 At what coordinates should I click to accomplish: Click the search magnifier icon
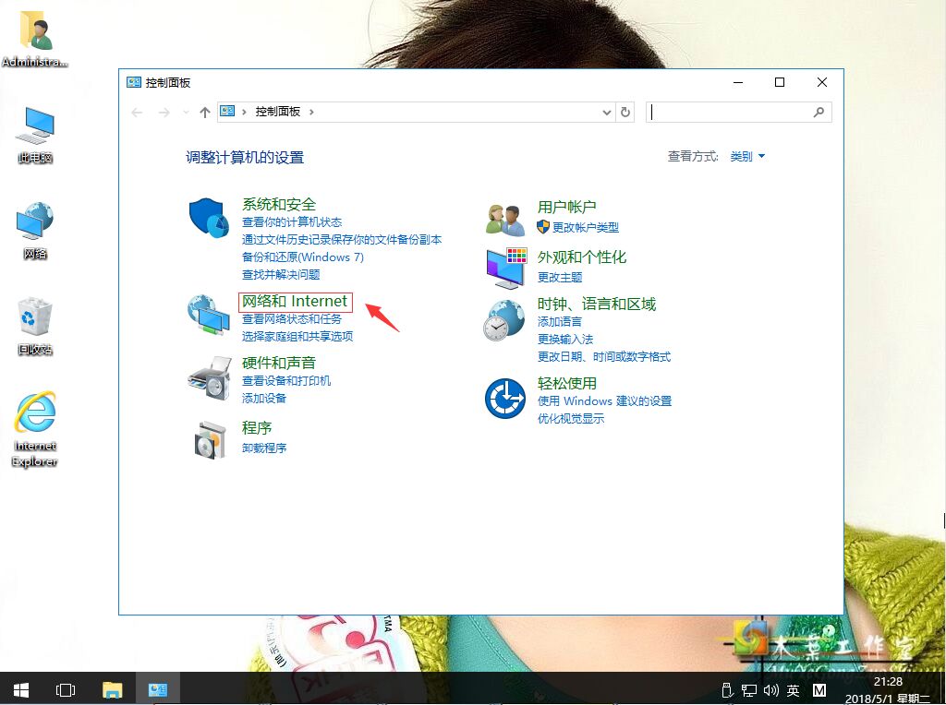pyautogui.click(x=819, y=112)
